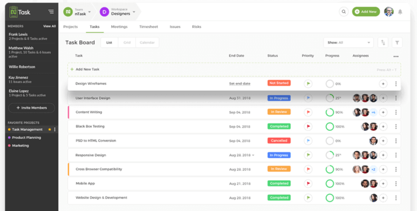Add an assignee to Design Wireframes
This screenshot has width=417, height=211.
tap(383, 84)
